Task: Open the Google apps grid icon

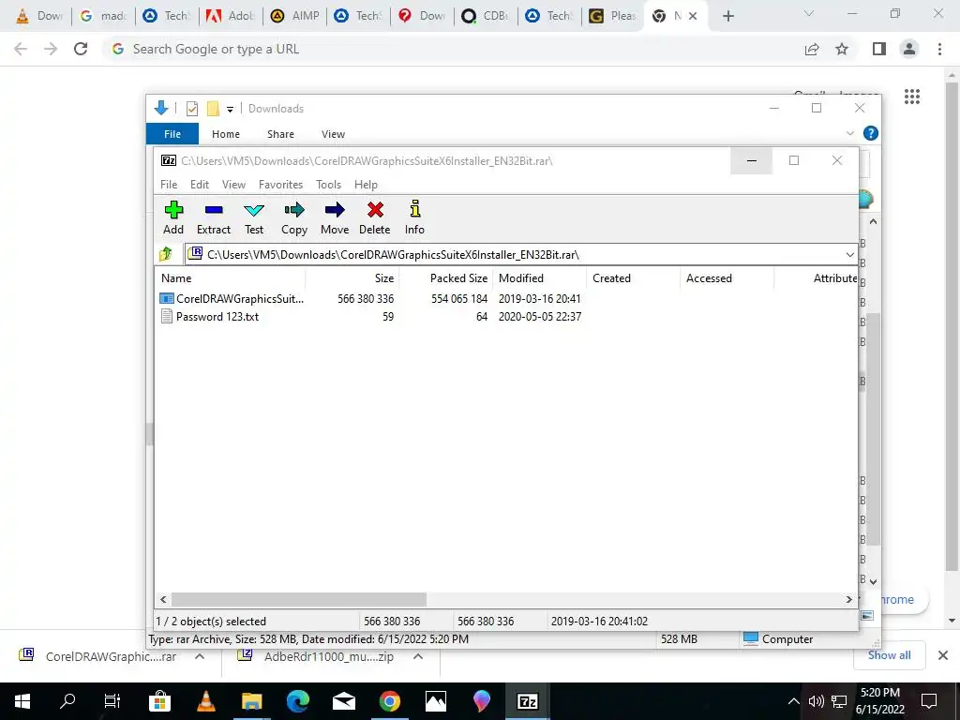Action: [912, 97]
